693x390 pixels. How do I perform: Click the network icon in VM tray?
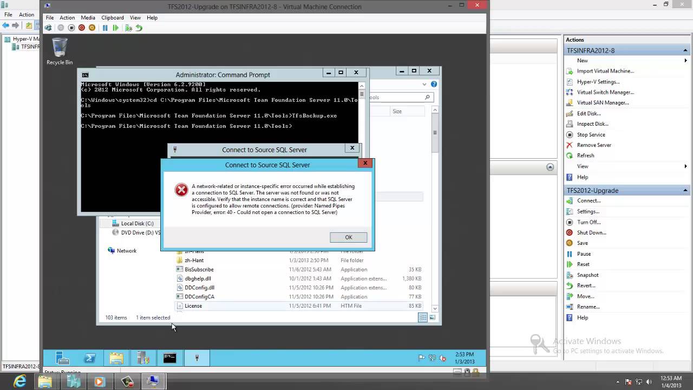pyautogui.click(x=433, y=357)
